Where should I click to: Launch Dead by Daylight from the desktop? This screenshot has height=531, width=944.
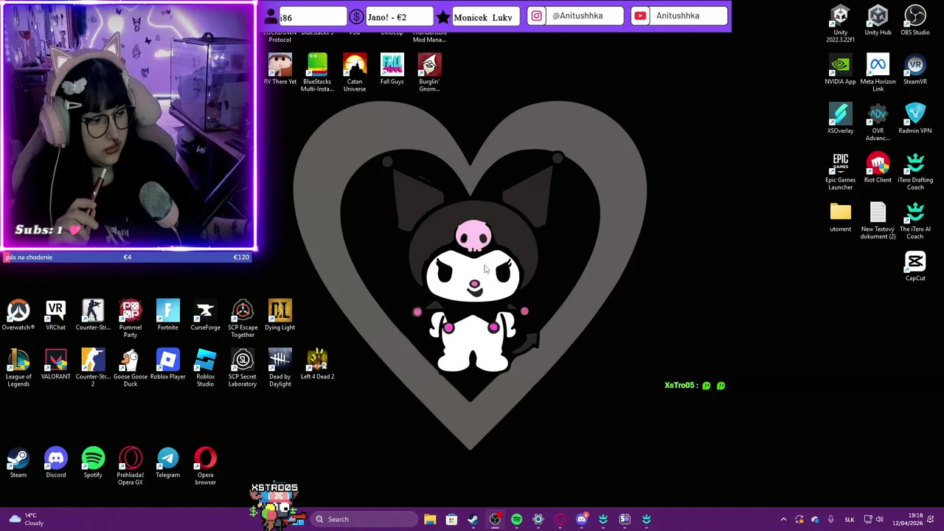(280, 368)
